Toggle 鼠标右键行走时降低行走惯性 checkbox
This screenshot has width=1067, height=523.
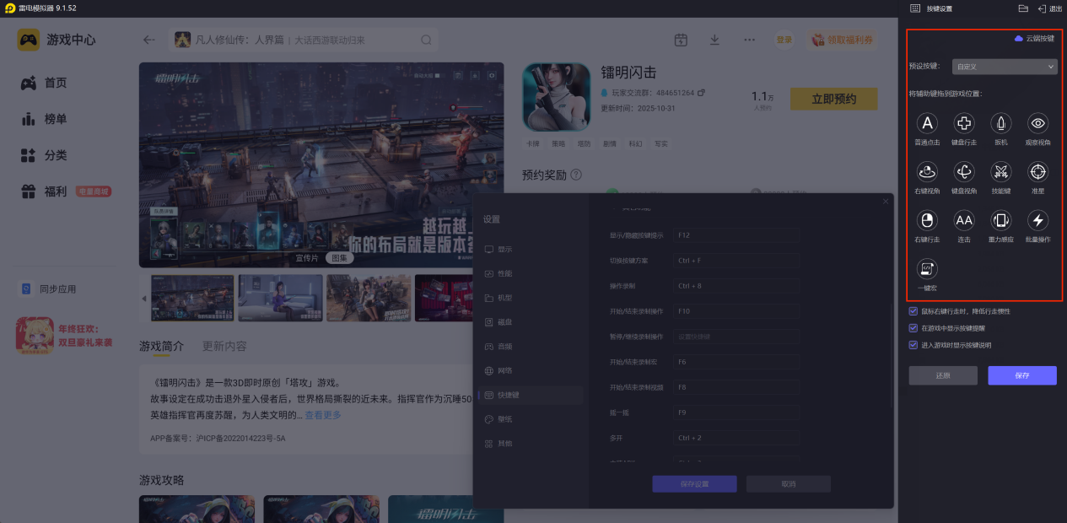913,311
